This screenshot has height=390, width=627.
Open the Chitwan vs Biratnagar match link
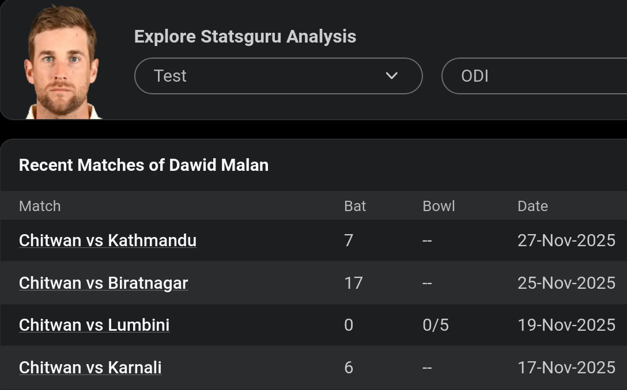[103, 283]
